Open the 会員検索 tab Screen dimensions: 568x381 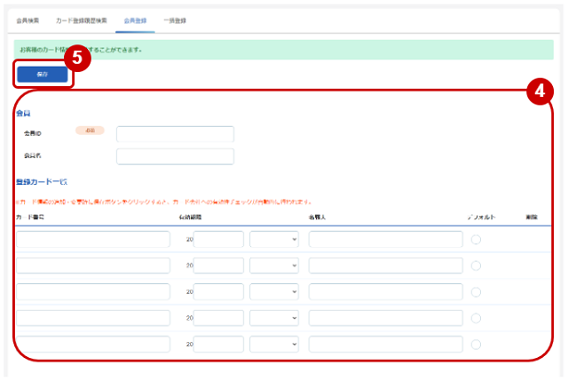pos(28,20)
